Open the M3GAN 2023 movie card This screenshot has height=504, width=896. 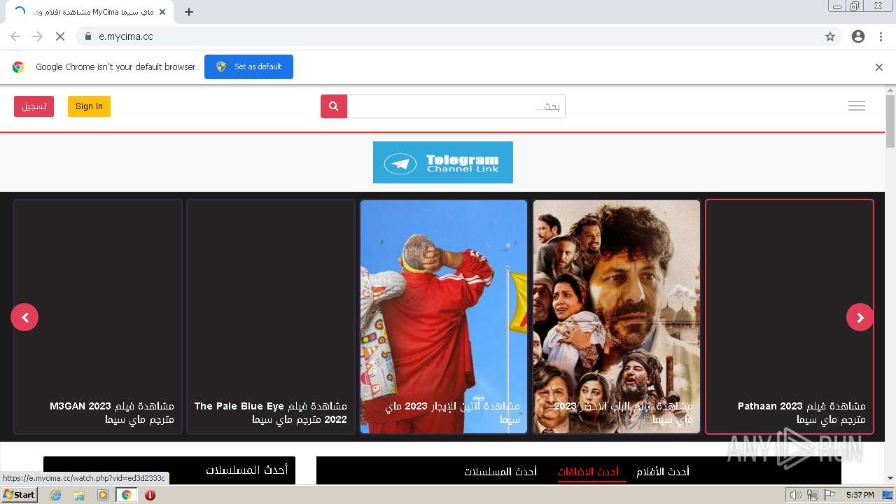click(98, 317)
